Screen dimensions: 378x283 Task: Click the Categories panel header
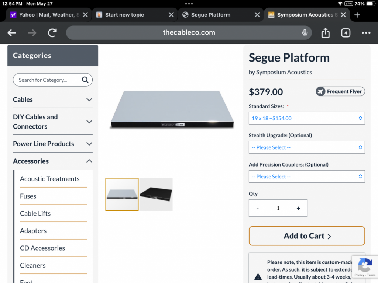(x=52, y=55)
